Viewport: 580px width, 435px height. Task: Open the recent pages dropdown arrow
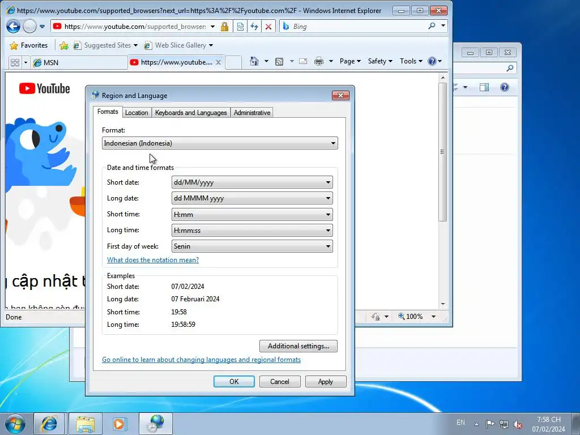point(42,27)
